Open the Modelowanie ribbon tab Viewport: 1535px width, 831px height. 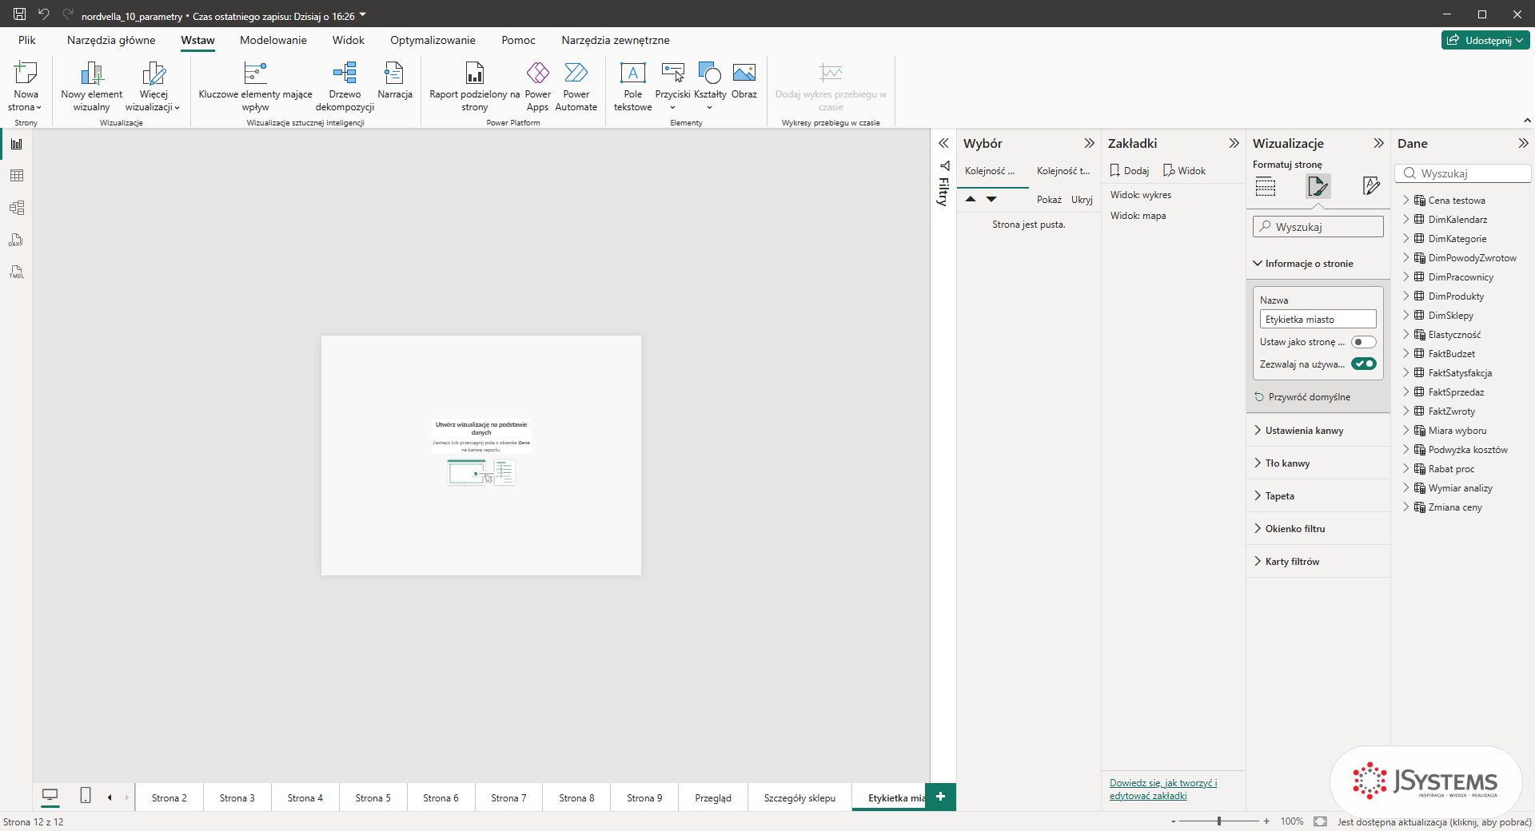pyautogui.click(x=273, y=40)
